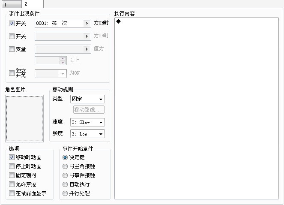
Task: Enable the 在最前面显示 option
Action: (12, 193)
